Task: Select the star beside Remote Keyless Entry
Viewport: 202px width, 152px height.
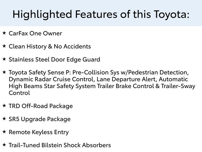Action: coord(4,132)
